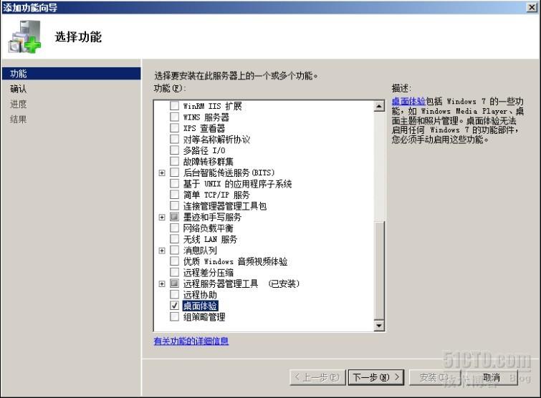Select the 网络负载平衡 row label
The height and width of the screenshot is (398, 541).
[208, 228]
